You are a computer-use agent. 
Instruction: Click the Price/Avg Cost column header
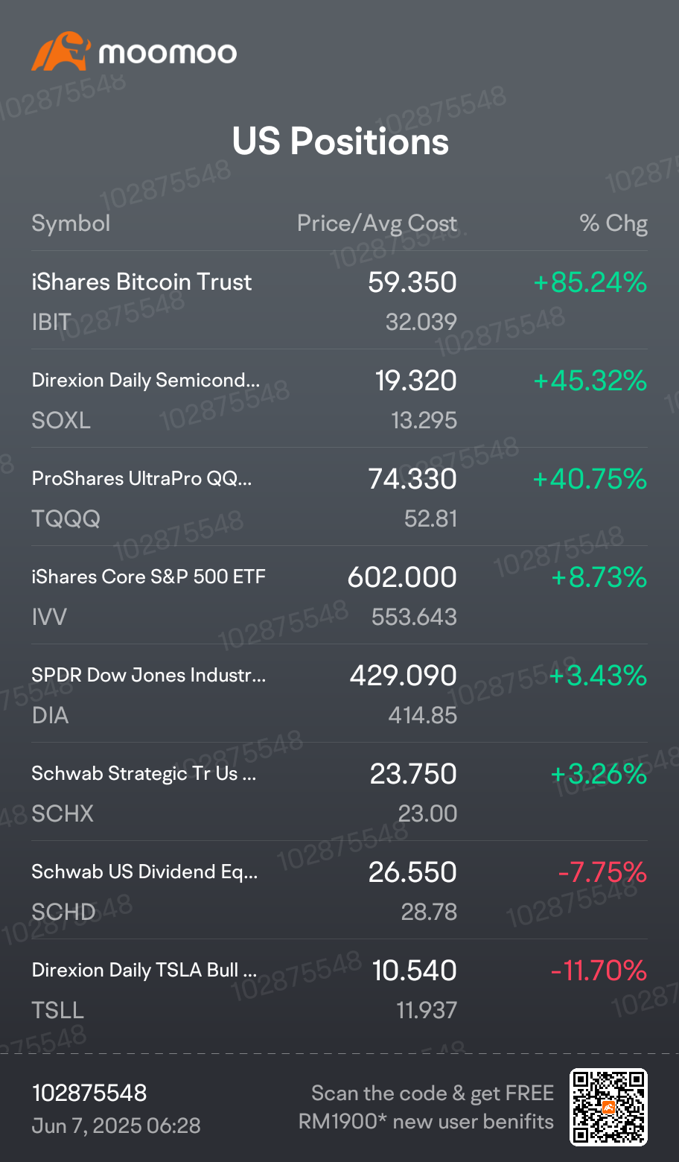(x=377, y=223)
